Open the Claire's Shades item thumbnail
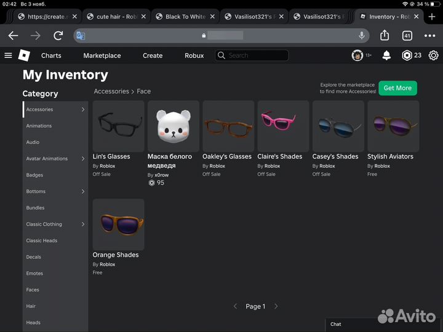443x332 pixels. tap(283, 126)
